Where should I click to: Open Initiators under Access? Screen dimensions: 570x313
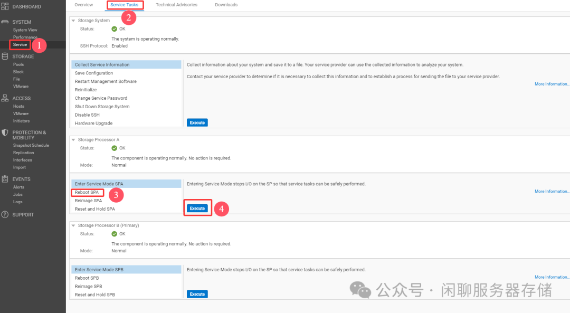[22, 121]
